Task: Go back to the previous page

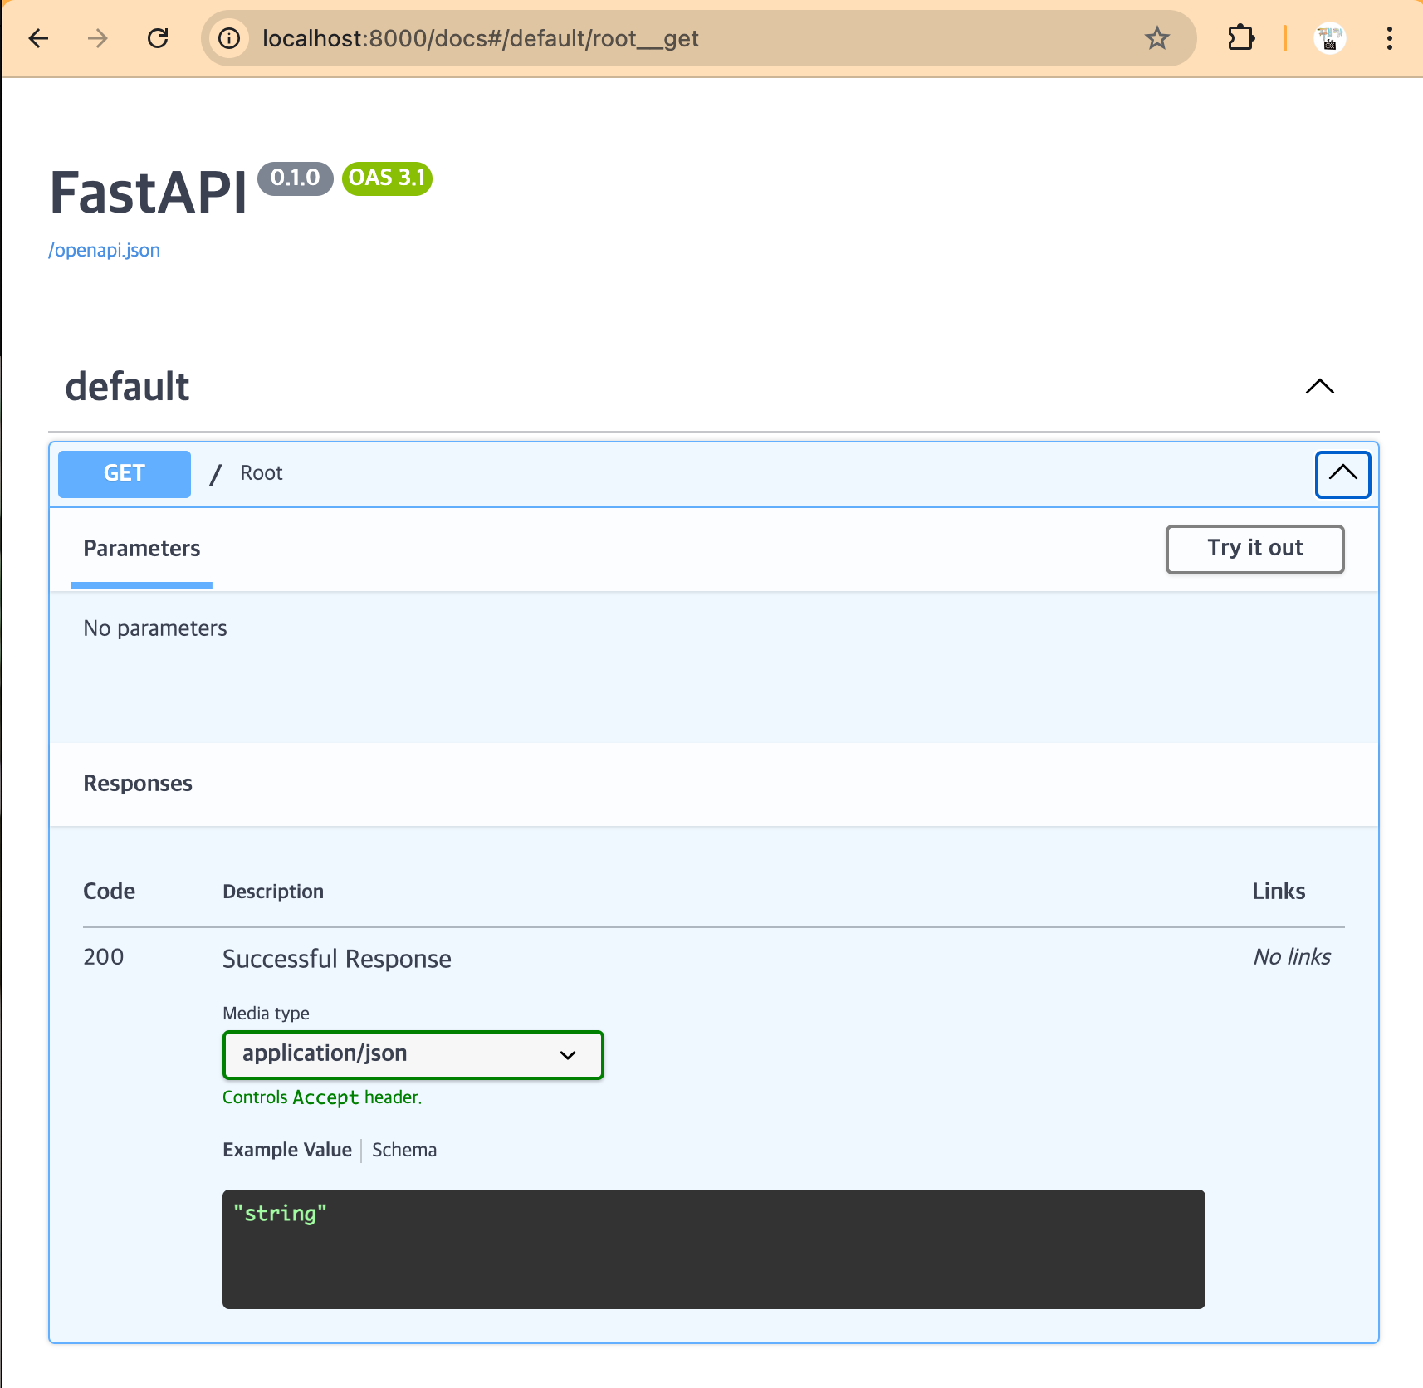Action: coord(38,38)
